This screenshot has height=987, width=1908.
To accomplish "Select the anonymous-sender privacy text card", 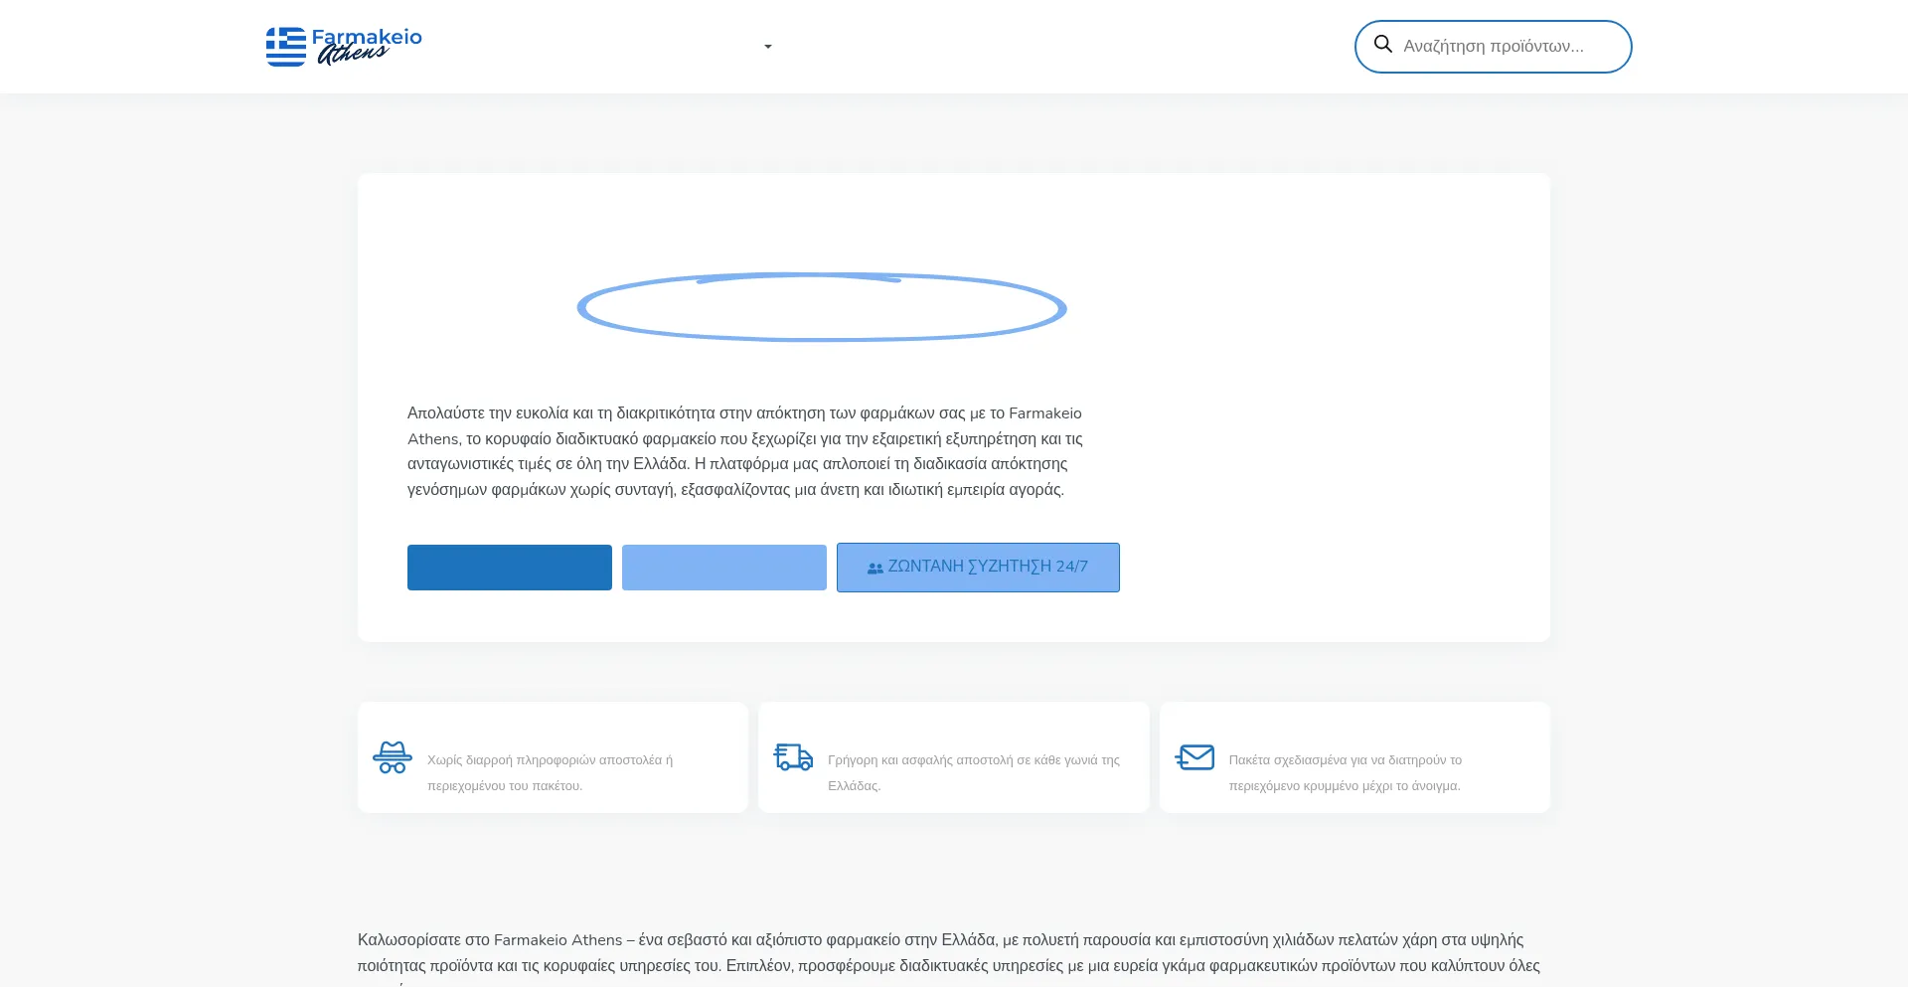I will pos(550,772).
